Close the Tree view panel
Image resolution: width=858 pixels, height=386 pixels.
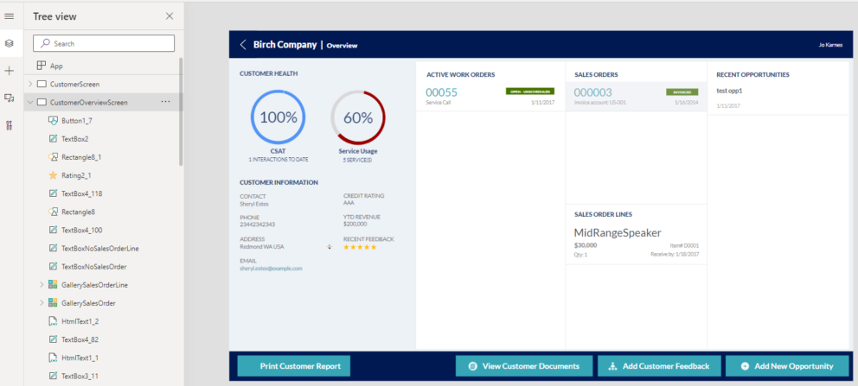[x=169, y=16]
